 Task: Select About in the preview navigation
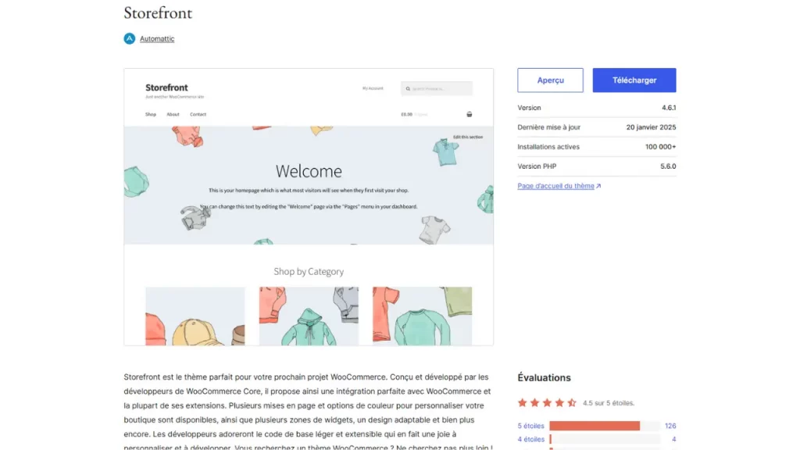(173, 114)
